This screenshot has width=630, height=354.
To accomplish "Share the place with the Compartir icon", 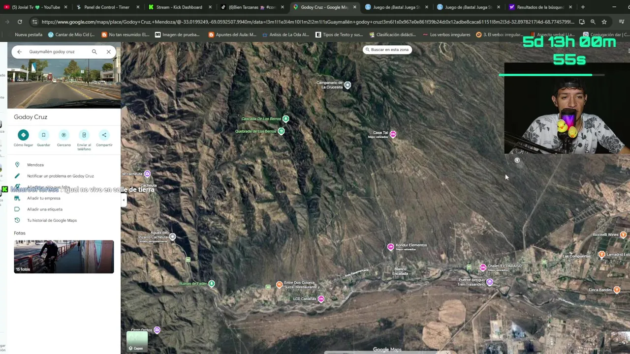I will [104, 135].
